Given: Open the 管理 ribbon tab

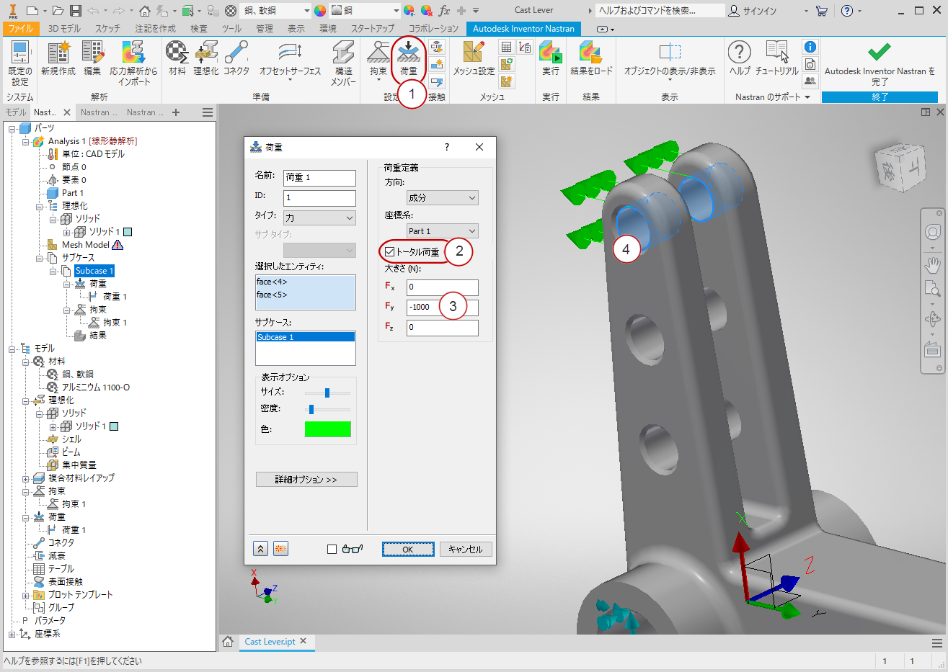Looking at the screenshot, I should tap(264, 29).
